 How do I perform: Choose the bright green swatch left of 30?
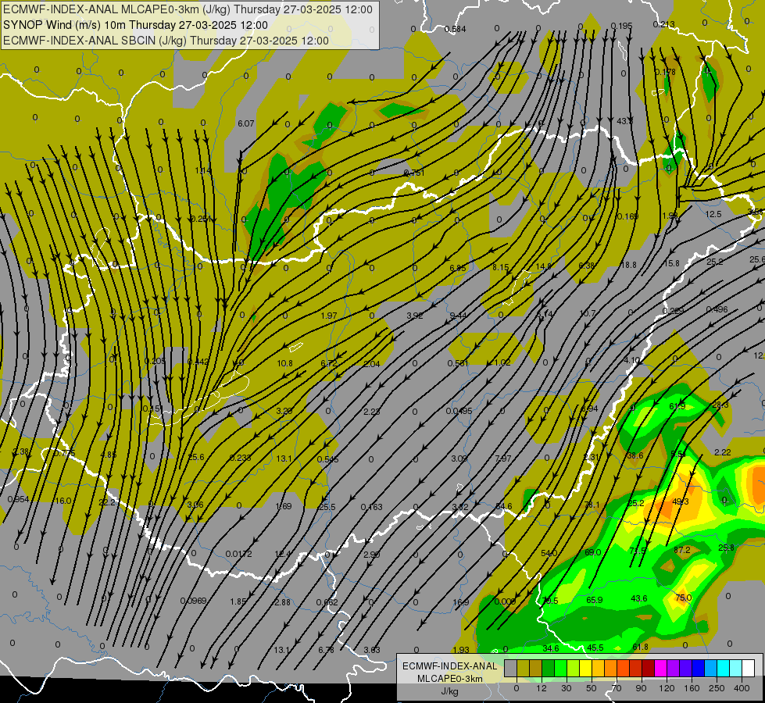(560, 668)
